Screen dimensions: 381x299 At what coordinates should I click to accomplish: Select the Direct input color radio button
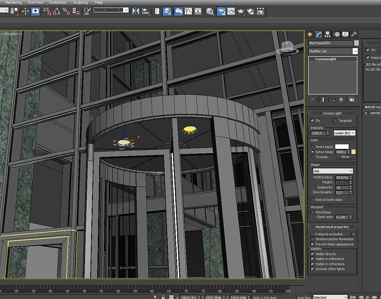pos(312,147)
